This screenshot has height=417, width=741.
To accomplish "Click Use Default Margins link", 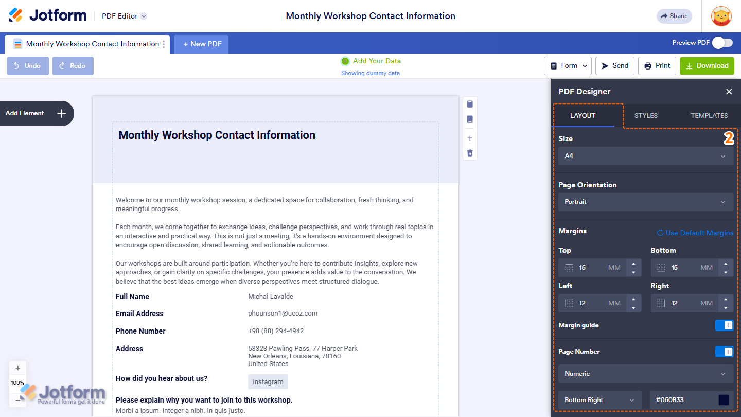I will (x=695, y=233).
